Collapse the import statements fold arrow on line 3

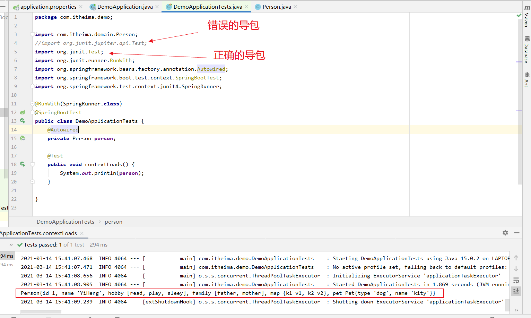(32, 34)
